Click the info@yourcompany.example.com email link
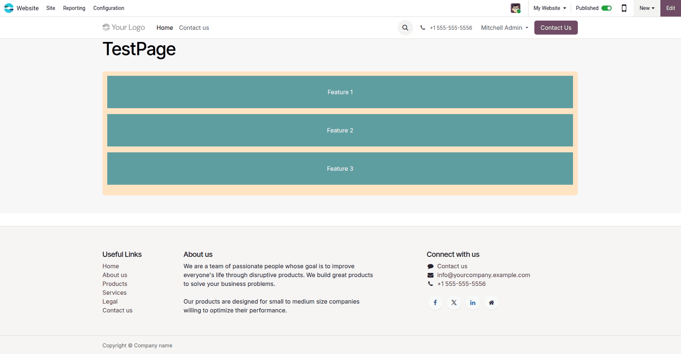 point(483,275)
